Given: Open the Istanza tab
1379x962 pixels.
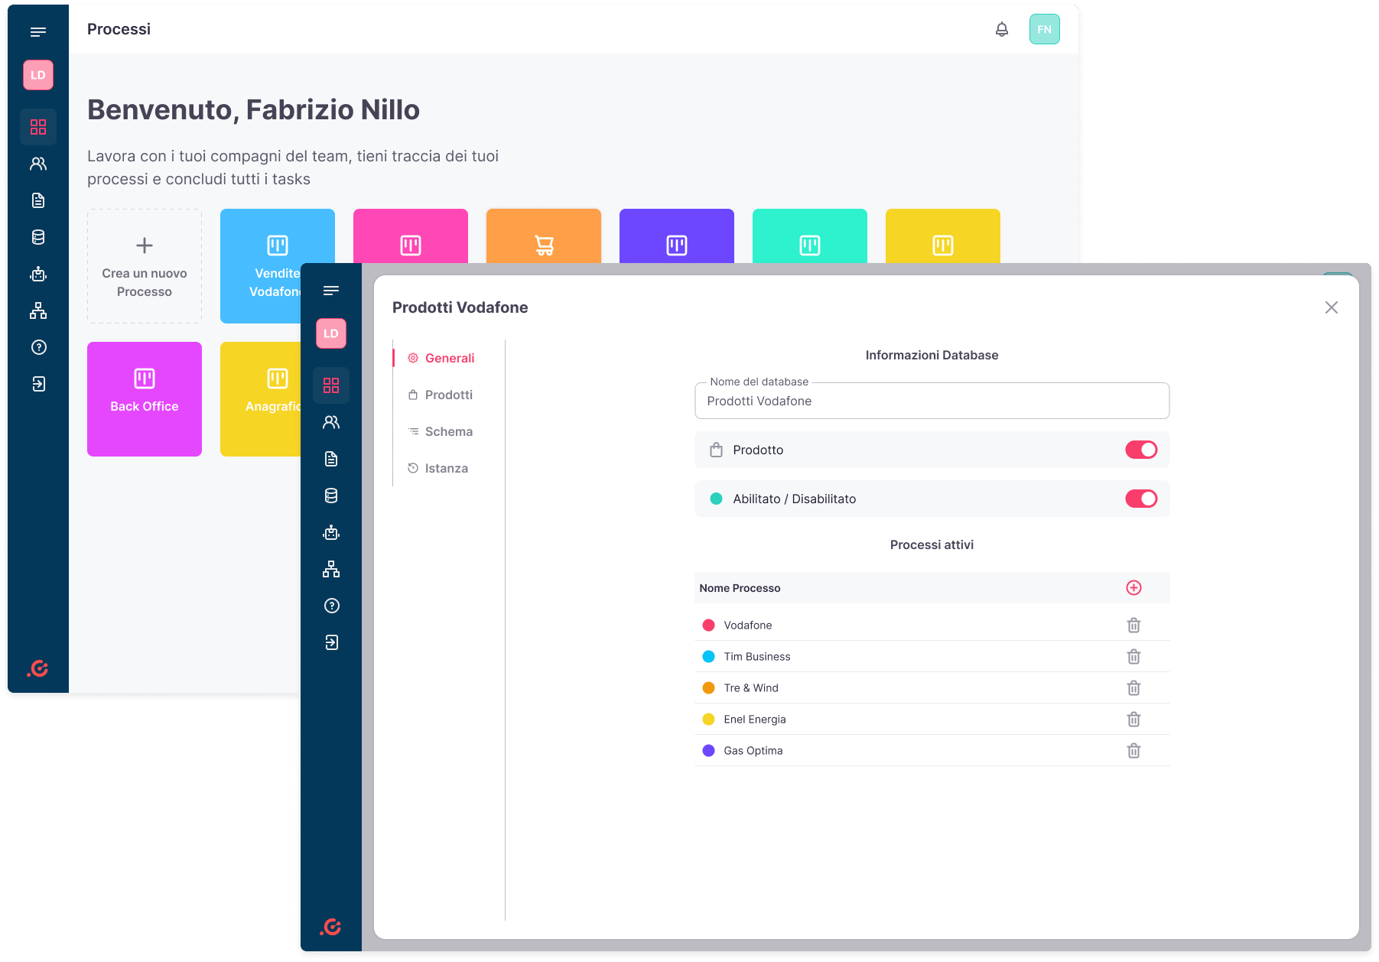Looking at the screenshot, I should [x=446, y=469].
